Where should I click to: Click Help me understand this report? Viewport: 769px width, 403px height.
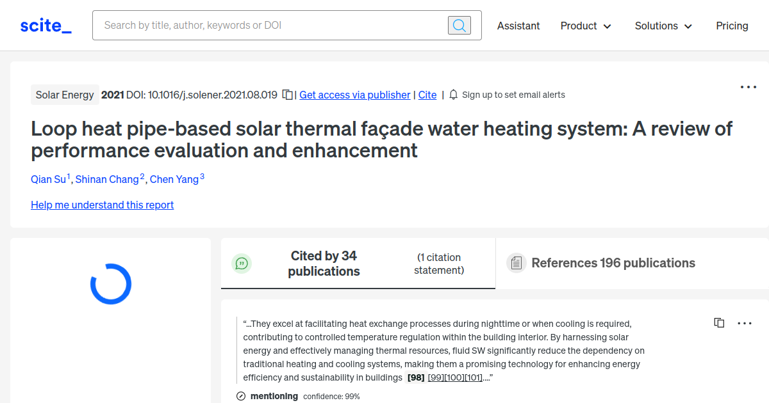(102, 205)
